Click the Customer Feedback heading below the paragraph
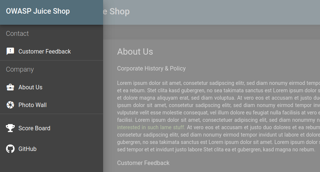The image size is (320, 172). click(x=143, y=163)
